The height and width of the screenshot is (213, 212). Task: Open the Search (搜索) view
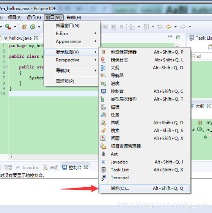click(x=145, y=131)
